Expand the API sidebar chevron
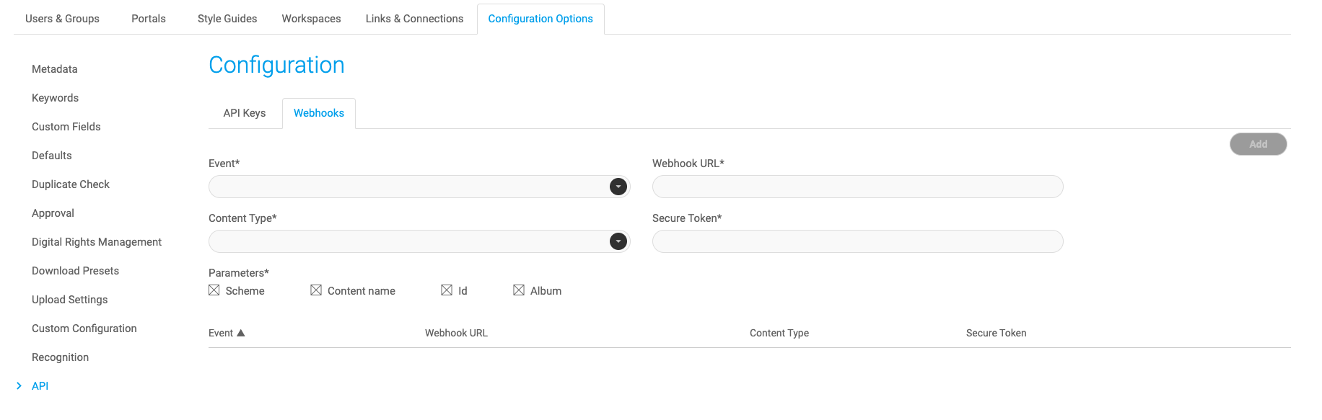 click(x=19, y=386)
